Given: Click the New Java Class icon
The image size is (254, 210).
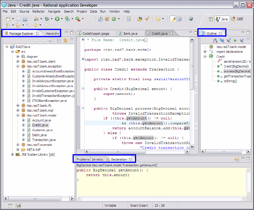Looking at the screenshot, I should pos(114,19).
